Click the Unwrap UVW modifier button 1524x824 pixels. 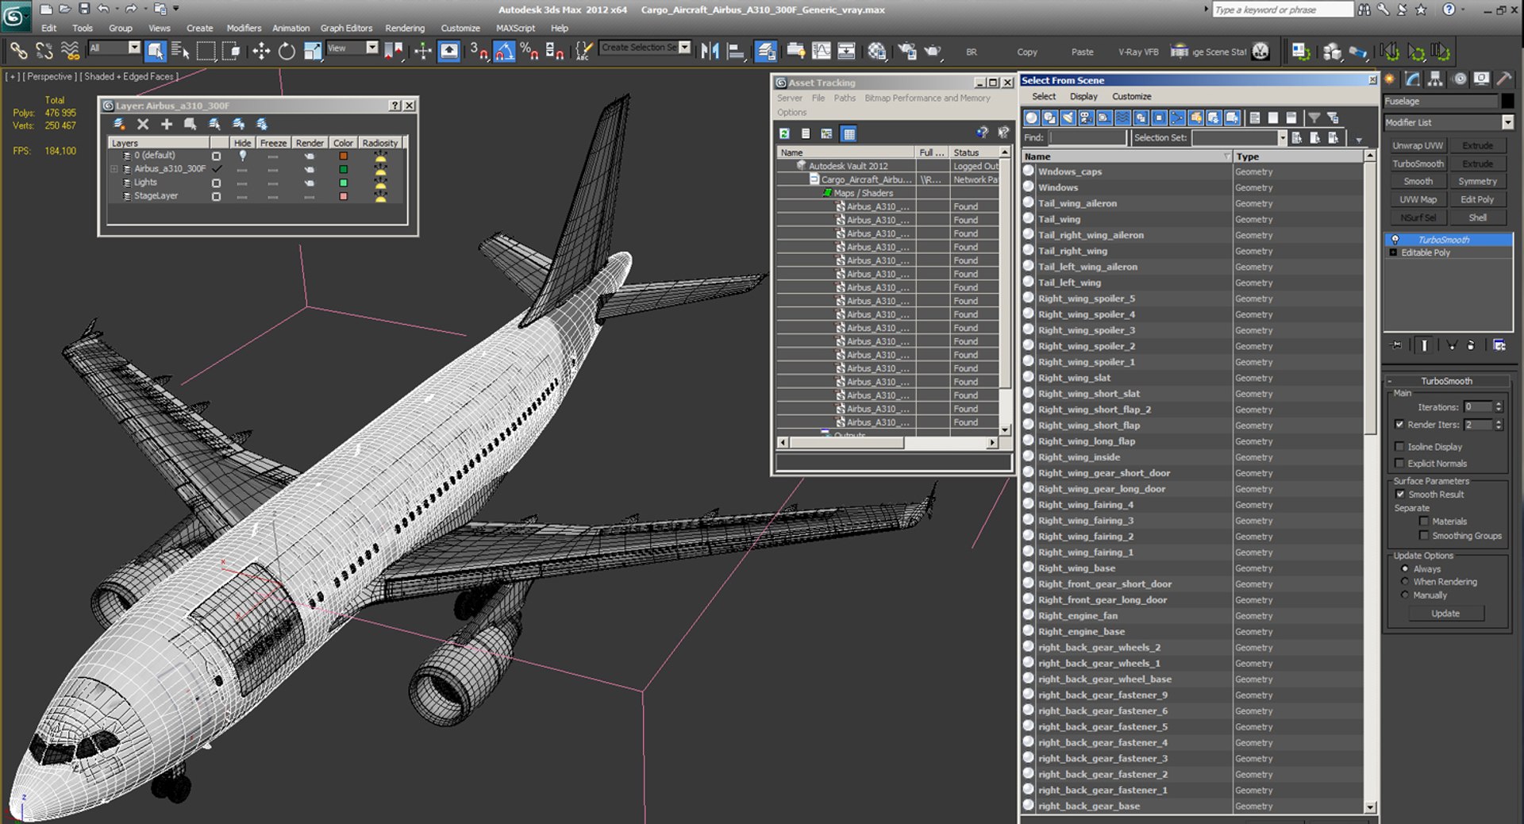1418,146
